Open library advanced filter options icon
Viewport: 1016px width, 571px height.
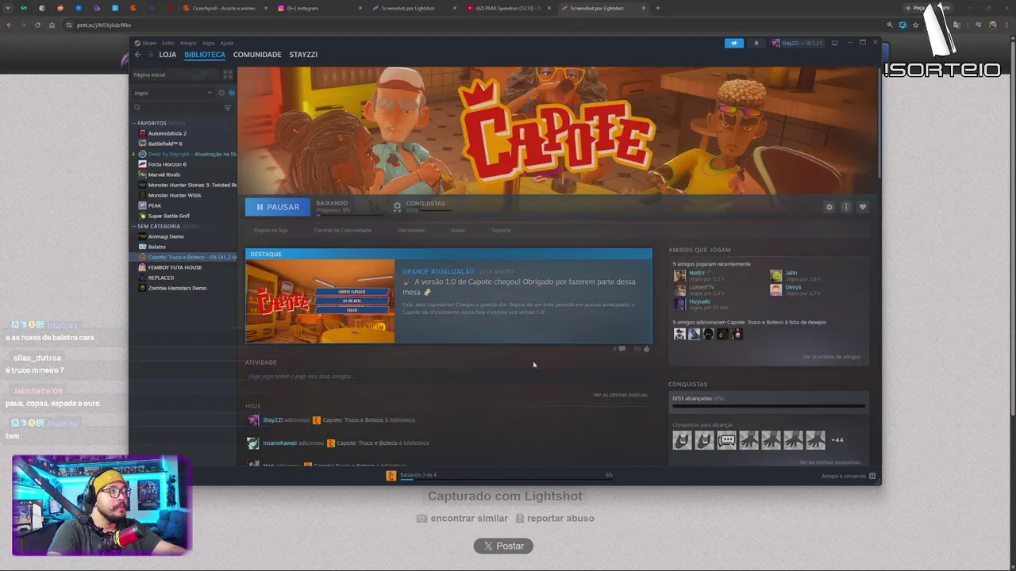(x=228, y=108)
